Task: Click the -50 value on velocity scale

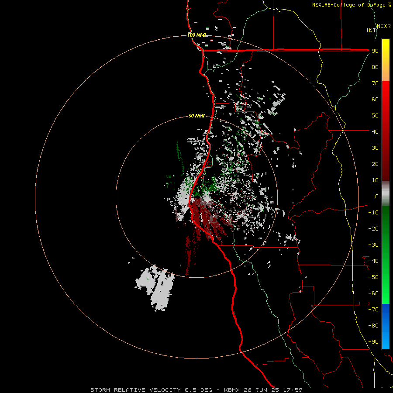Action: click(373, 277)
